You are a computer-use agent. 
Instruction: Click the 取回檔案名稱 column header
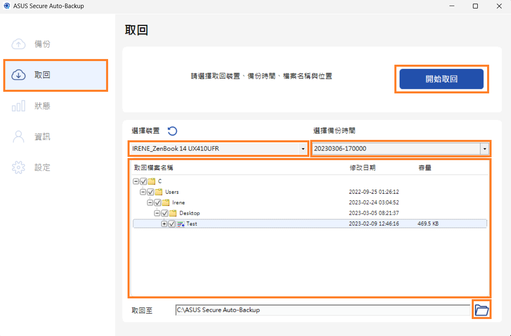(153, 168)
